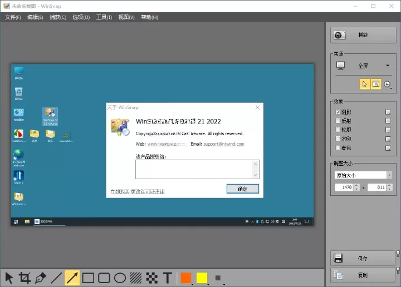Open the 视图(V) menu
Screen dimensions: 401x287
tap(126, 17)
